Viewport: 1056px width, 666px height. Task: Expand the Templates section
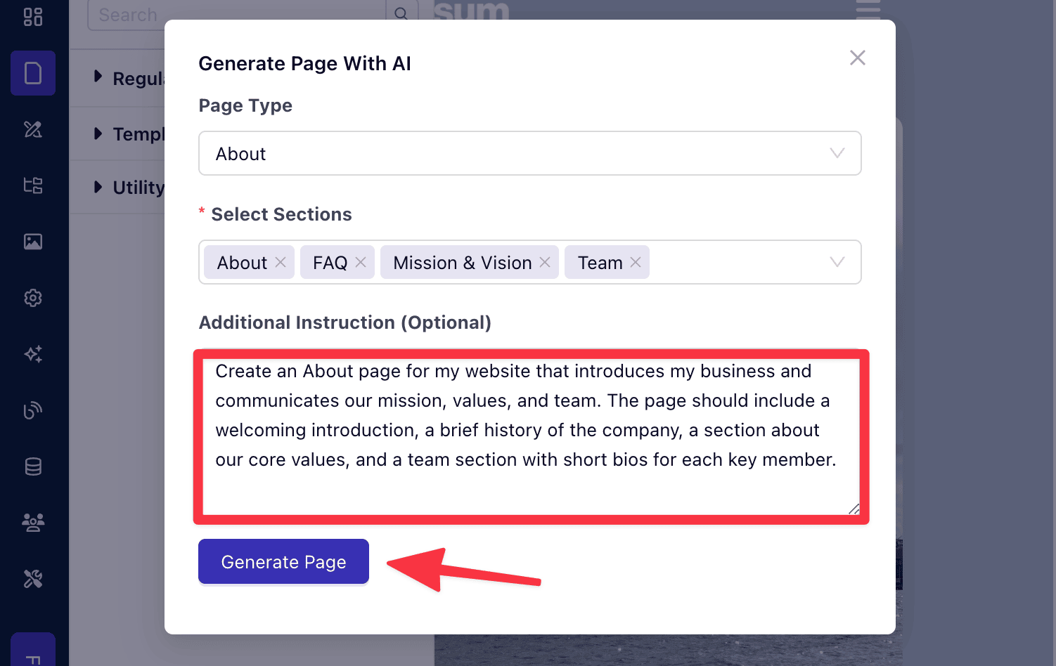[98, 133]
